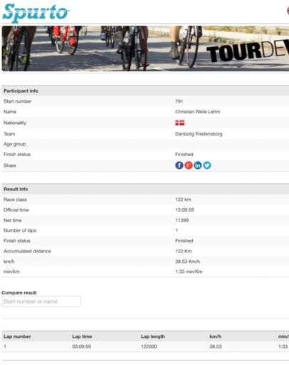The image size is (289, 365).
Task: Select participant name Christian Weile Lehm
Action: pos(198,112)
